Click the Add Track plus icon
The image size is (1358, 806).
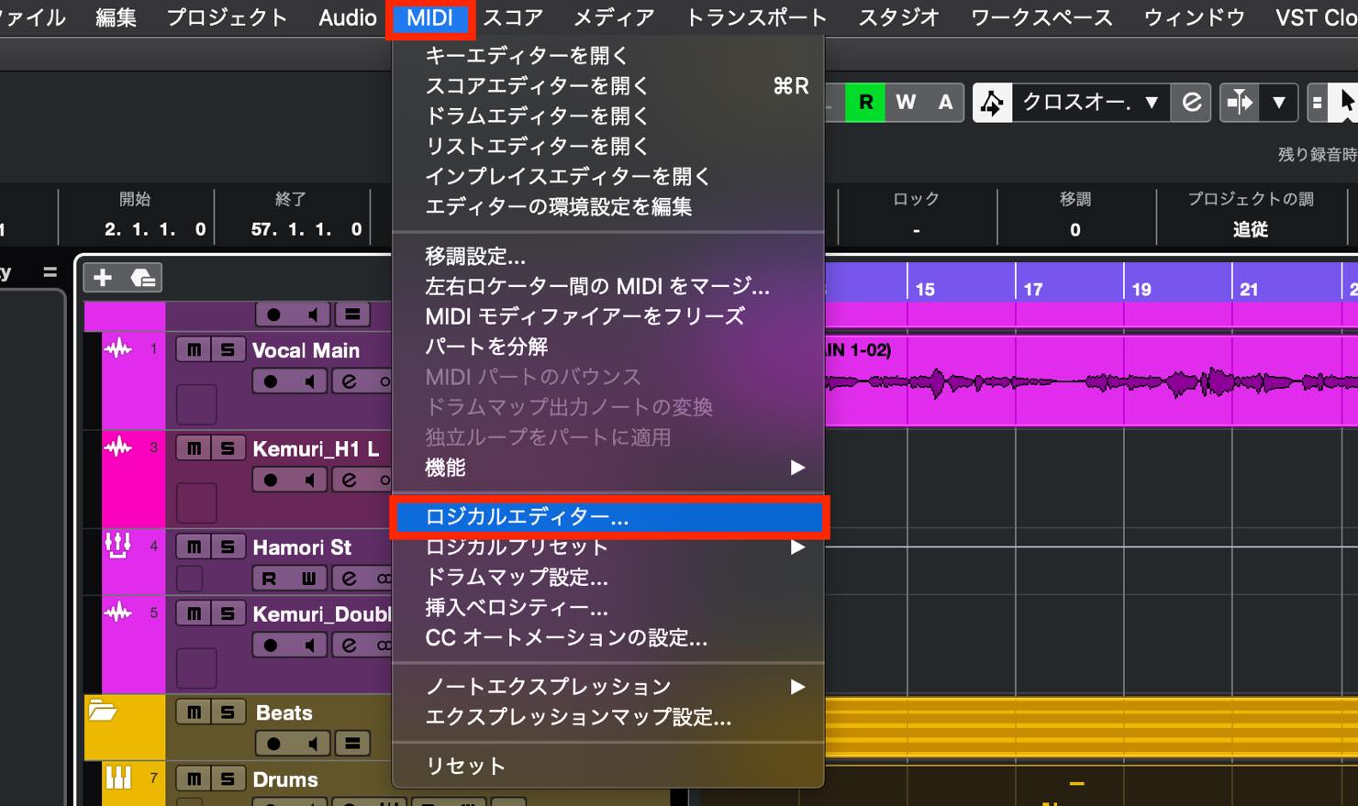click(x=103, y=278)
